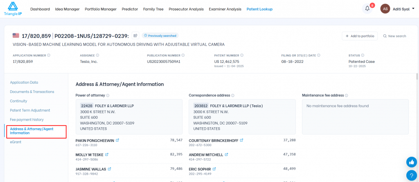Open Application Data section

tap(24, 82)
